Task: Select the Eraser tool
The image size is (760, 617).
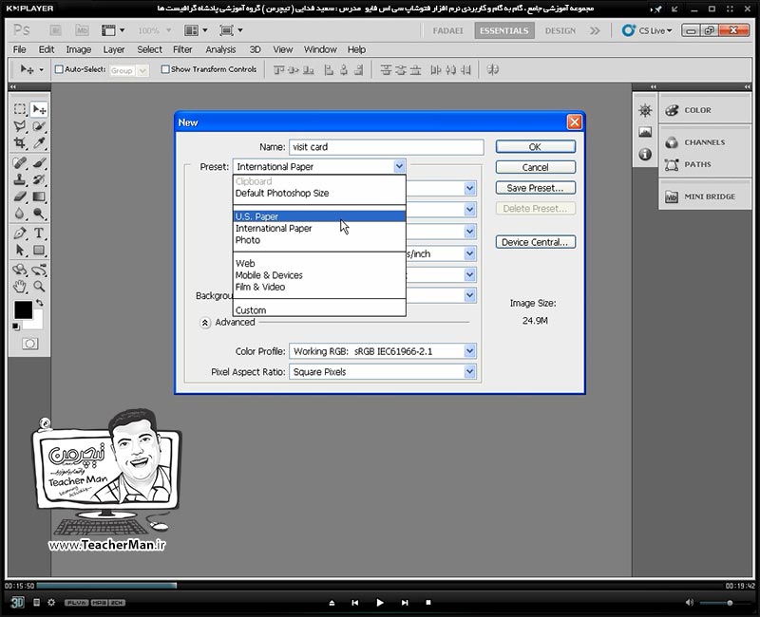Action: 19,196
